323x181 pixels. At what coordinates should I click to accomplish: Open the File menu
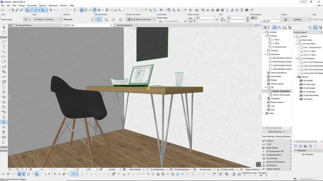click(x=3, y=6)
